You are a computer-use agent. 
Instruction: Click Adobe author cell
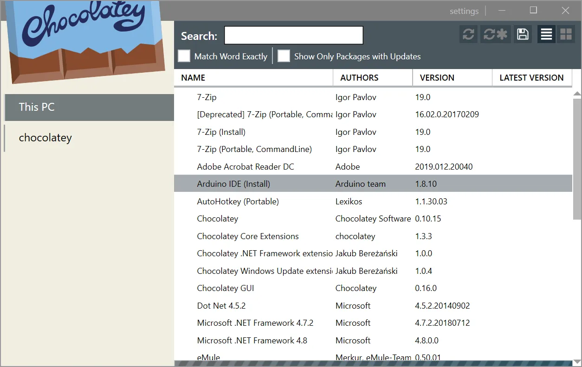click(348, 167)
